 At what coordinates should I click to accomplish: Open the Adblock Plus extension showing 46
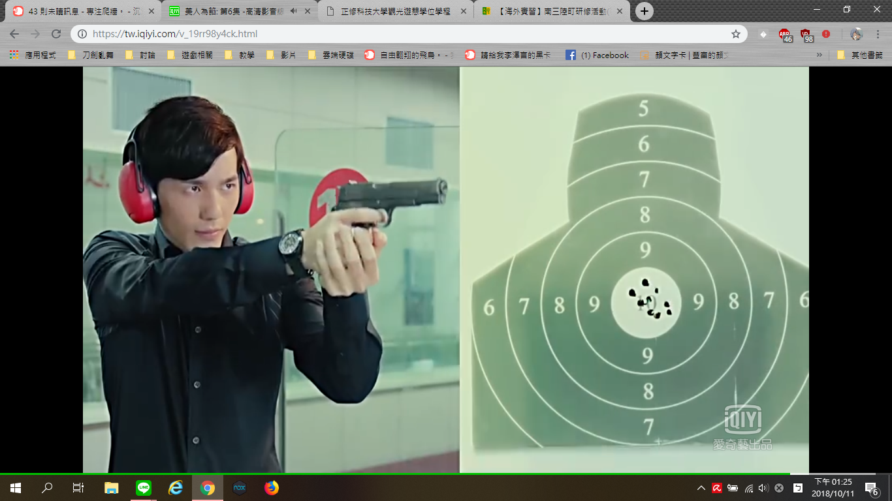click(x=785, y=35)
